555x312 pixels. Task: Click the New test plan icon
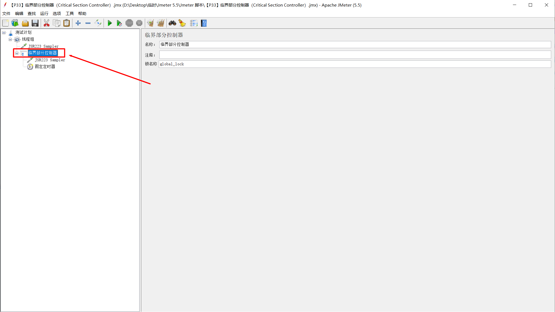(5, 23)
